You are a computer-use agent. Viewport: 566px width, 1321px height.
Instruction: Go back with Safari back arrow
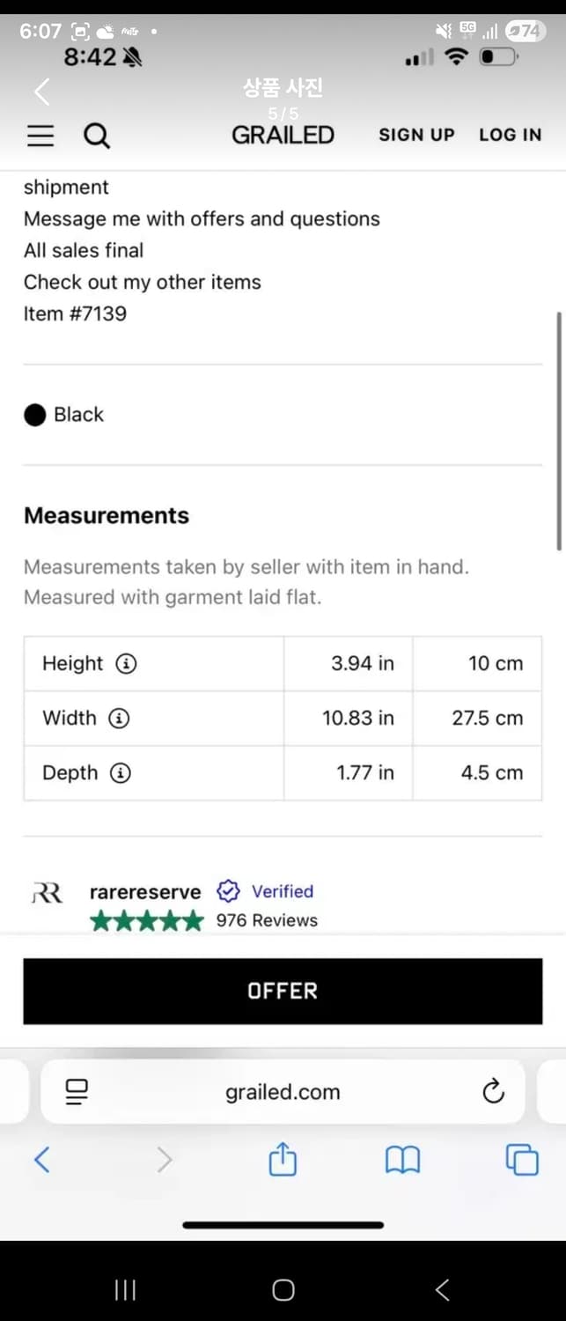41,1159
